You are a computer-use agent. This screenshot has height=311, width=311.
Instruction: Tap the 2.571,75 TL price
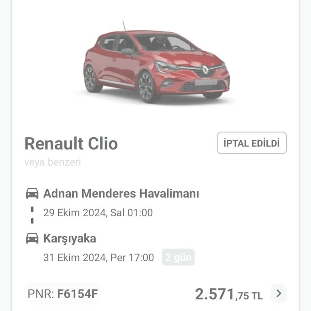tap(228, 294)
